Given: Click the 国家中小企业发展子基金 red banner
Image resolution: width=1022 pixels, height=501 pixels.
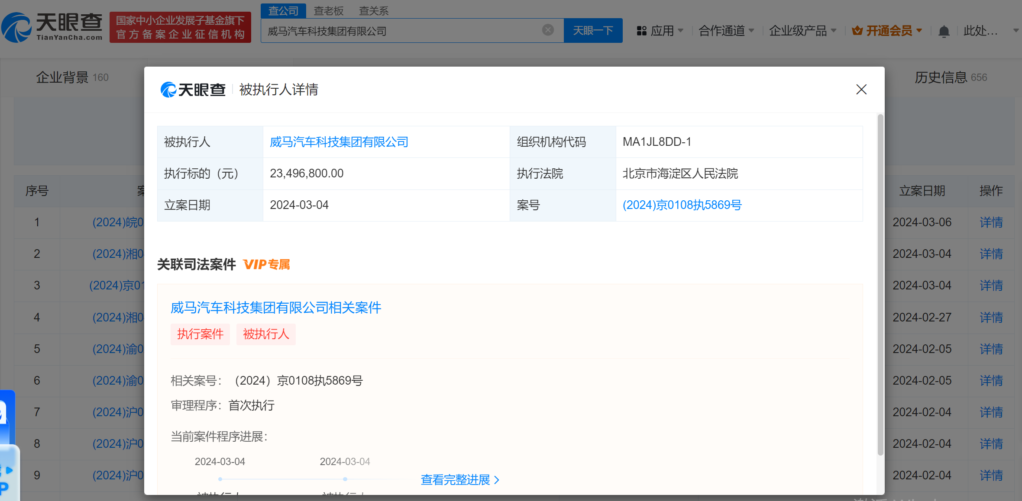Looking at the screenshot, I should (x=180, y=27).
